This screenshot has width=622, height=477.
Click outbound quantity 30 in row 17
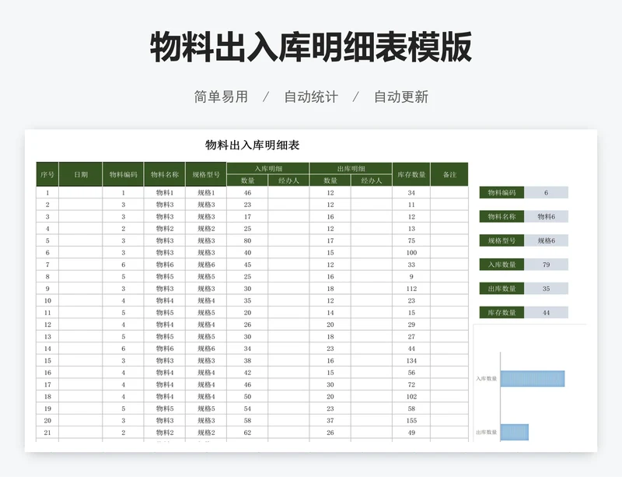(330, 384)
